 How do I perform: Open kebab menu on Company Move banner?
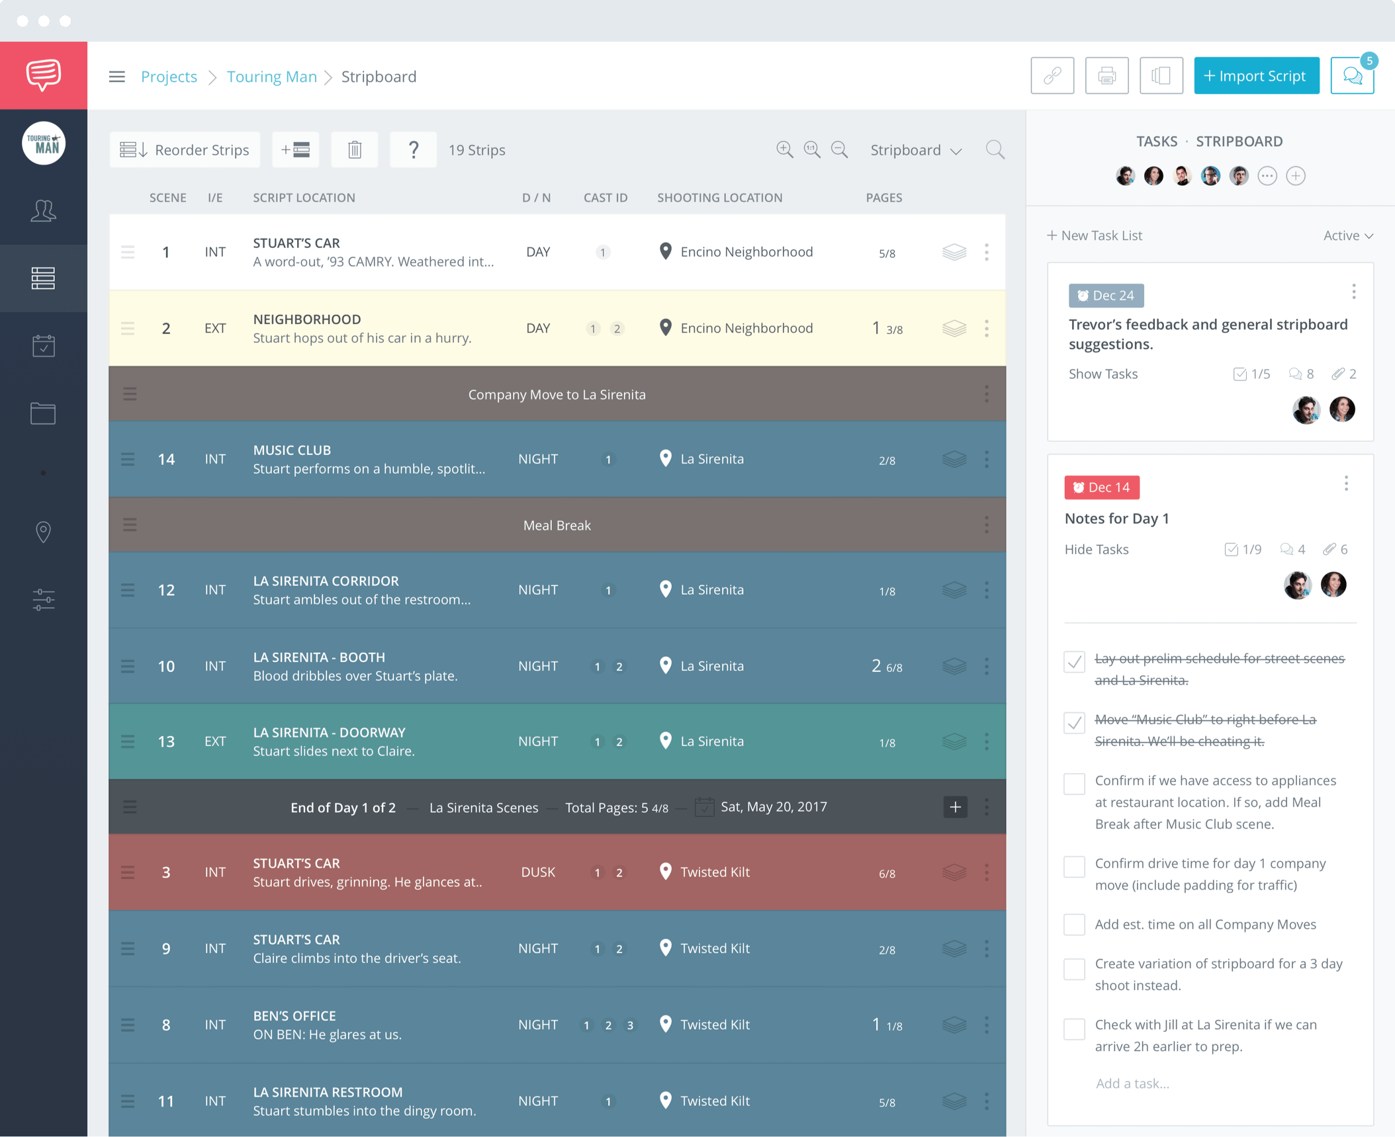[x=987, y=394]
